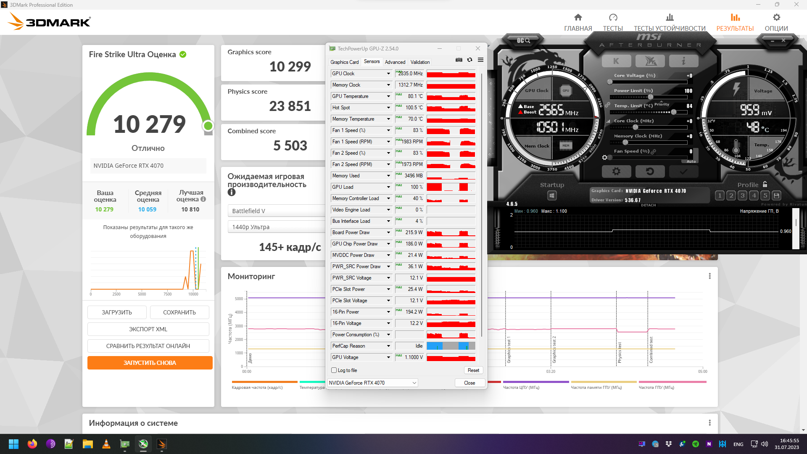Image resolution: width=807 pixels, height=454 pixels.
Task: Click ЗАПУСТИТЬ СНОВА orange button
Action: pyautogui.click(x=150, y=363)
